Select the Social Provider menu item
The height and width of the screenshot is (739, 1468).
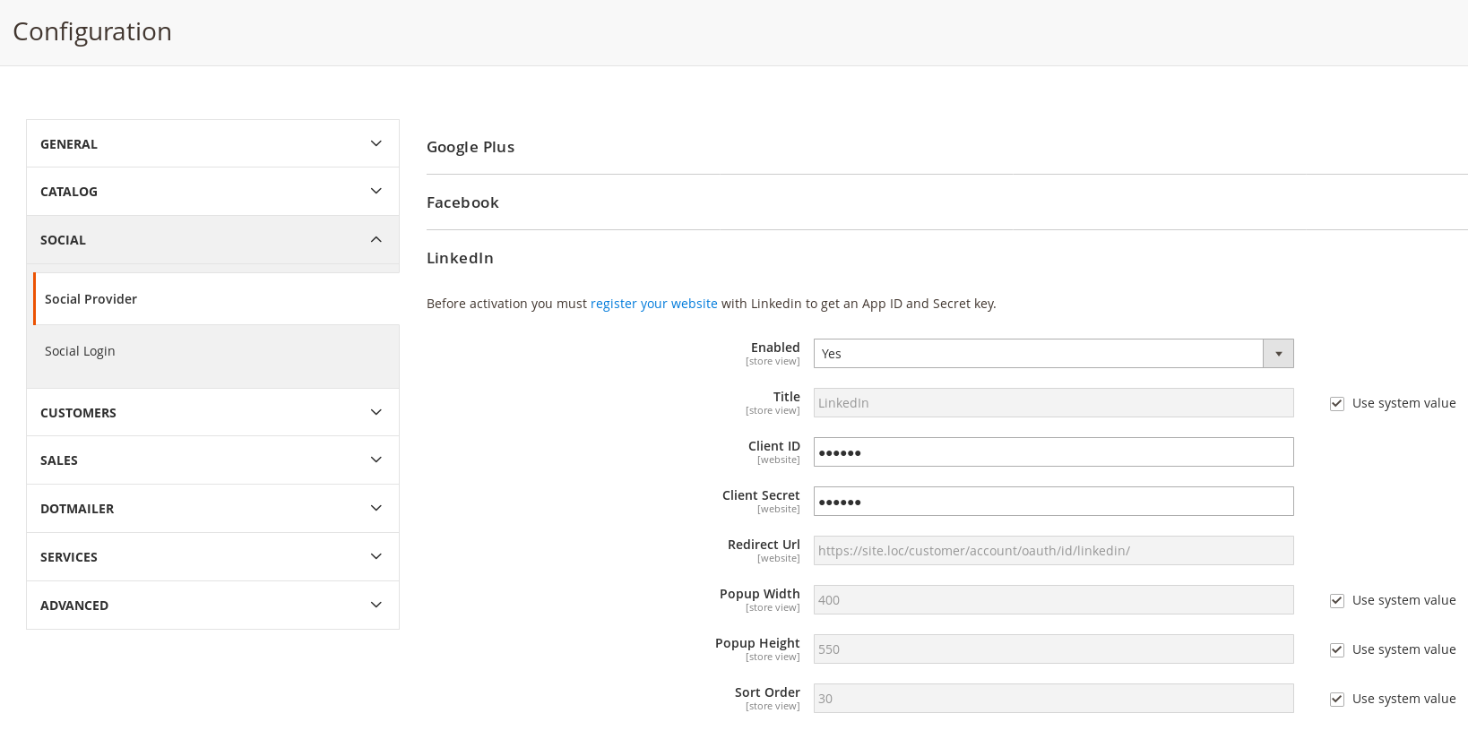coord(91,299)
